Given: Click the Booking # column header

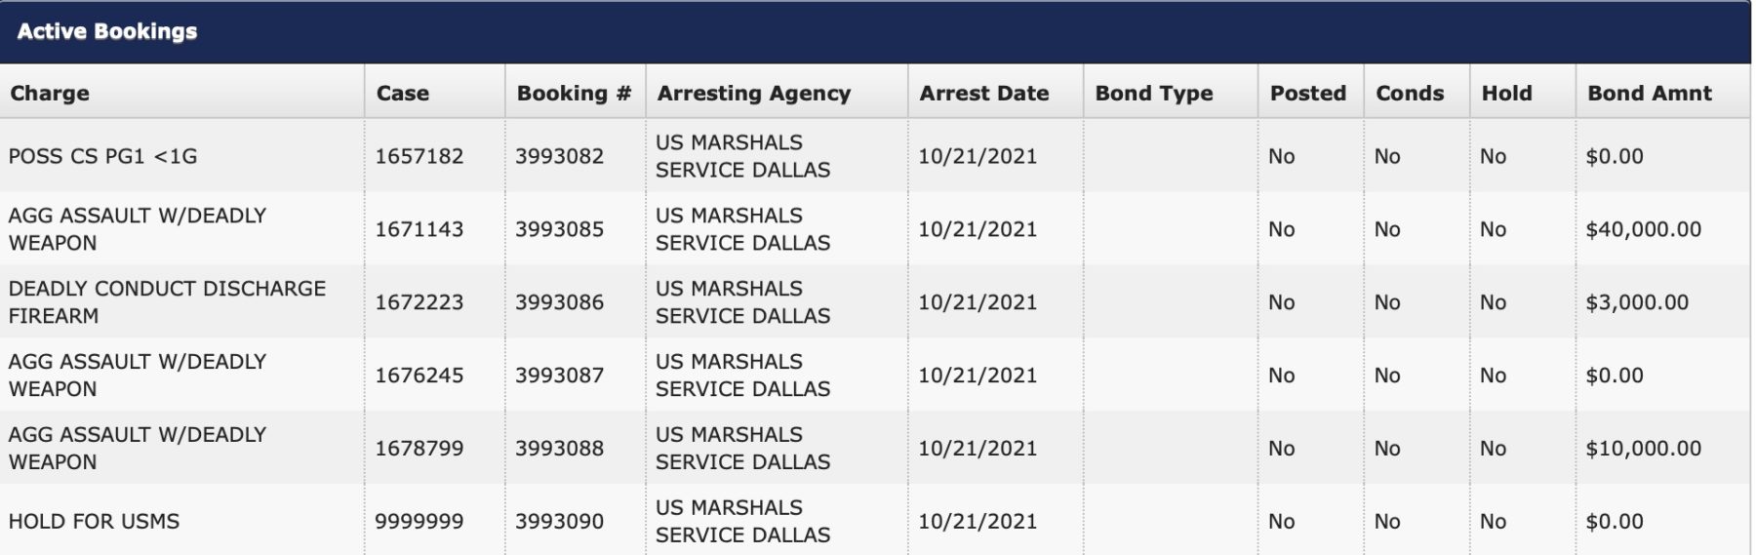Looking at the screenshot, I should pos(574,94).
